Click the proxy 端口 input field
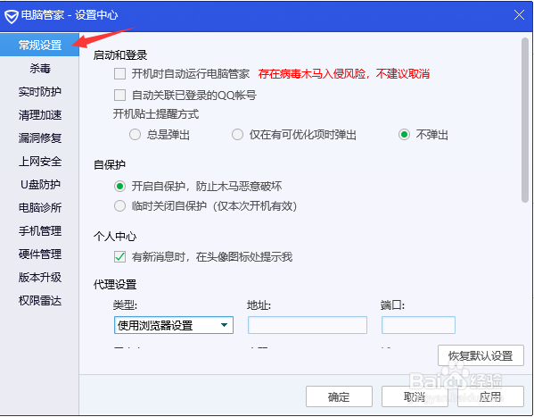This screenshot has width=534, height=417. click(418, 325)
